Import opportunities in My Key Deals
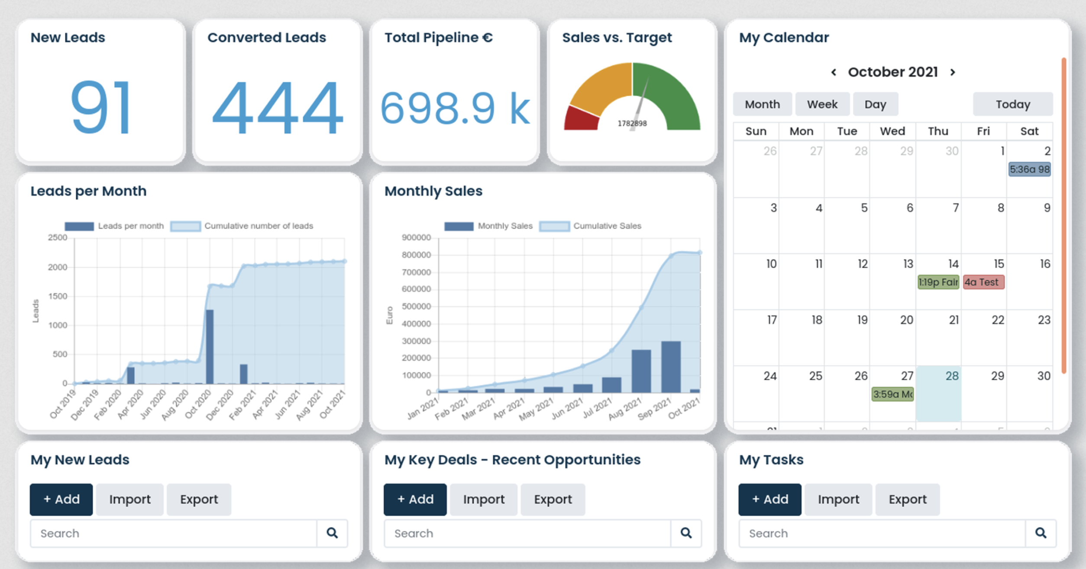This screenshot has width=1086, height=569. tap(484, 499)
